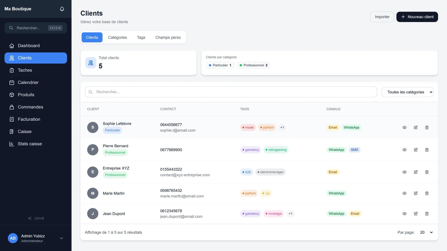Click the nostalgie tag
447x251 pixels.
click(274, 214)
